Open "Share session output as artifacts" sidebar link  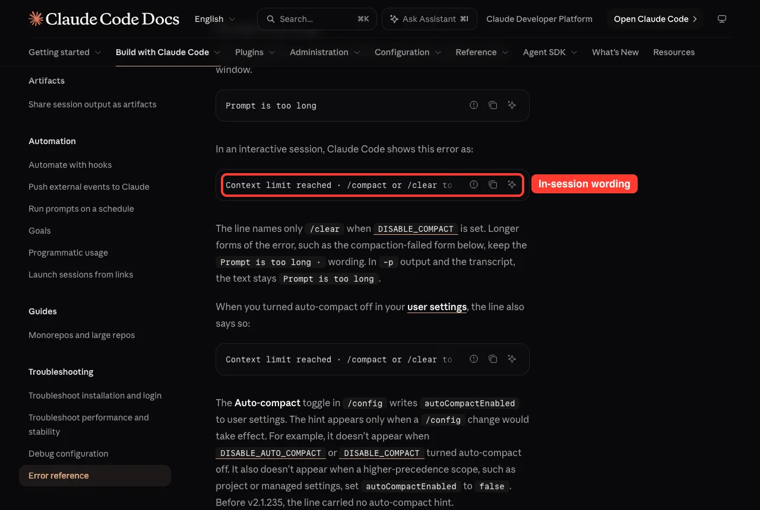(93, 104)
